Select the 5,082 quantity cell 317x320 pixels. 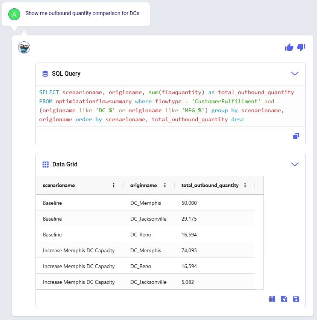(187, 282)
